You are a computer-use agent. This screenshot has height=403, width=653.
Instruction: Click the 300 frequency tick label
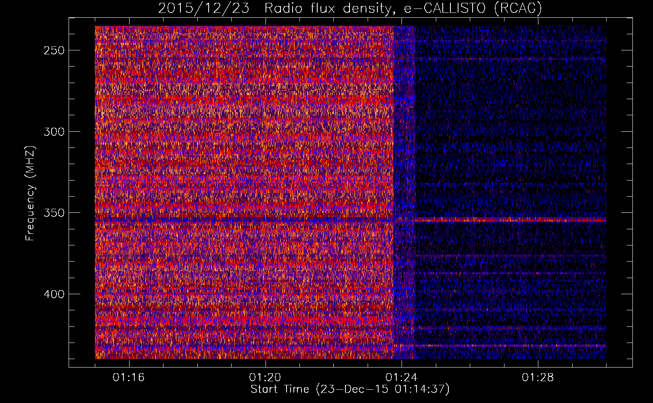54,132
